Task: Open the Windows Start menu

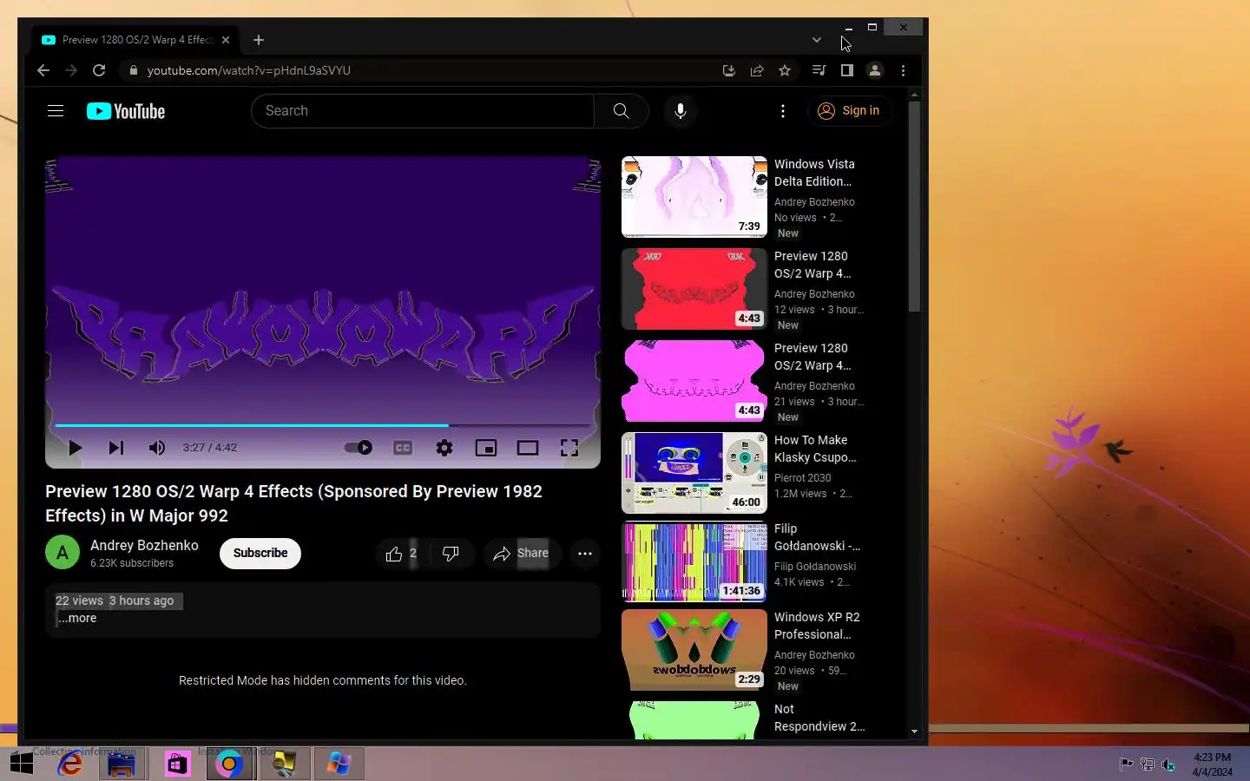Action: 21,764
